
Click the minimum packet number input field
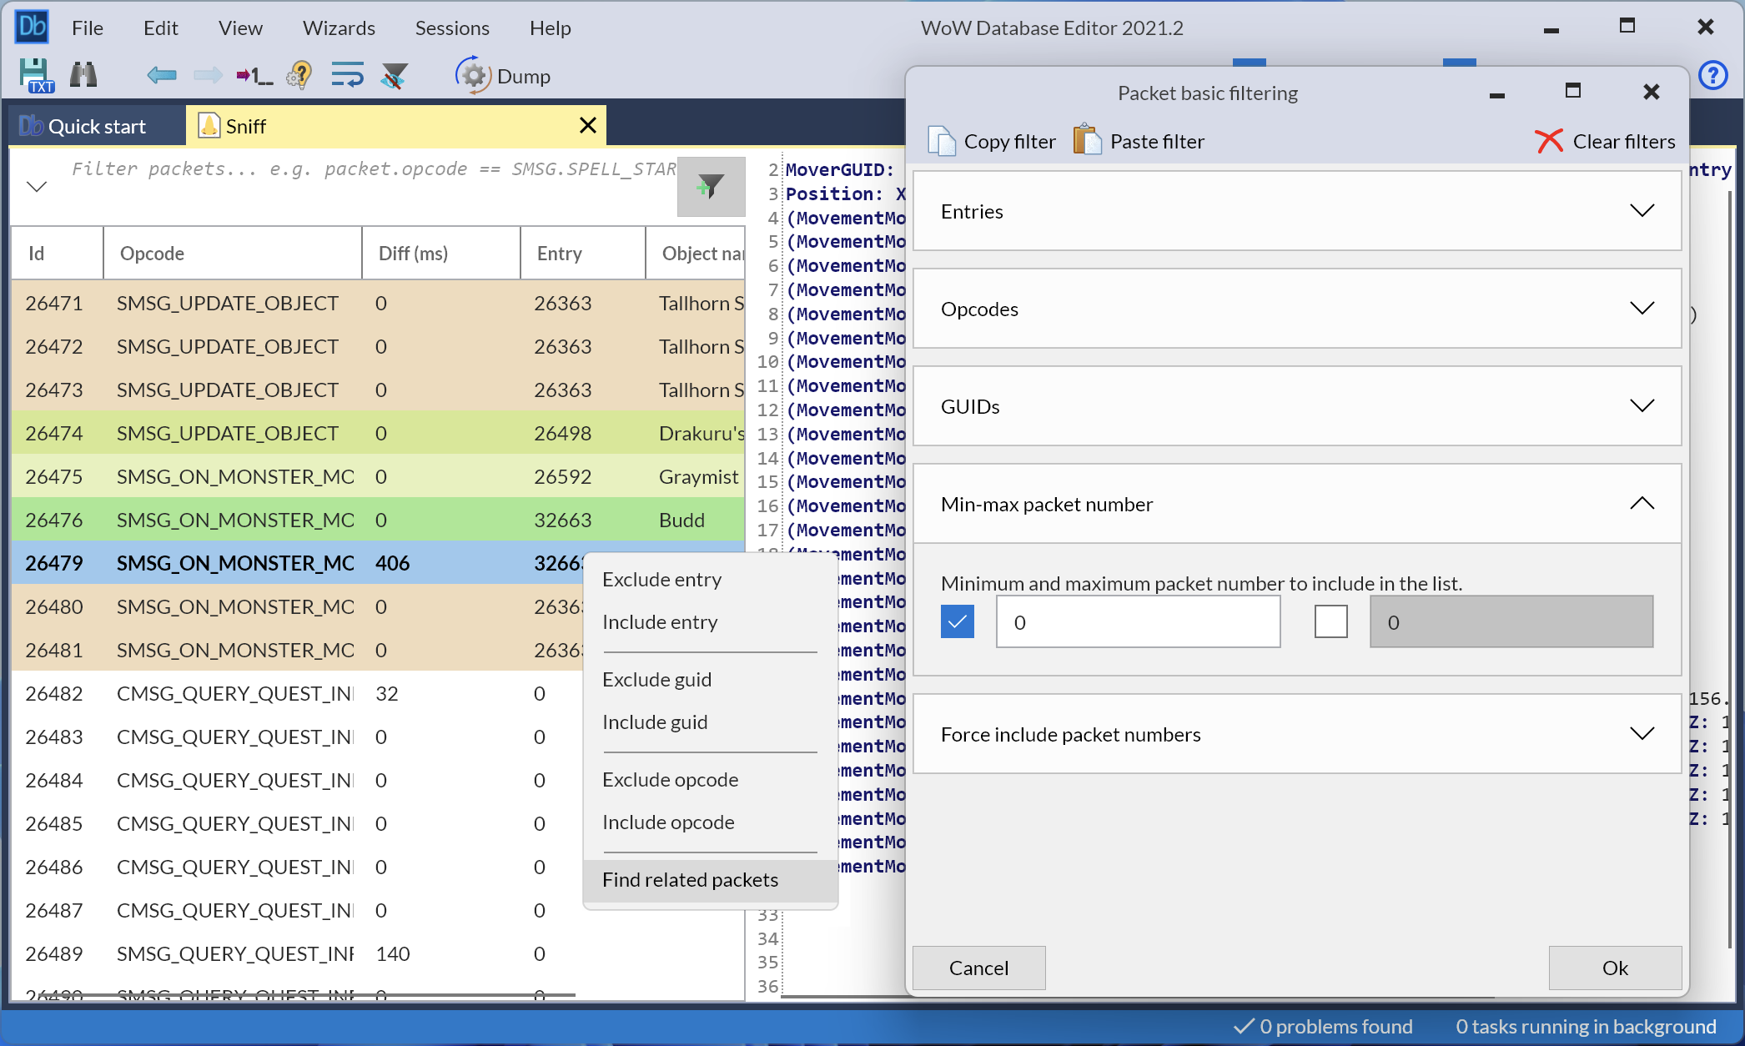[1137, 621]
